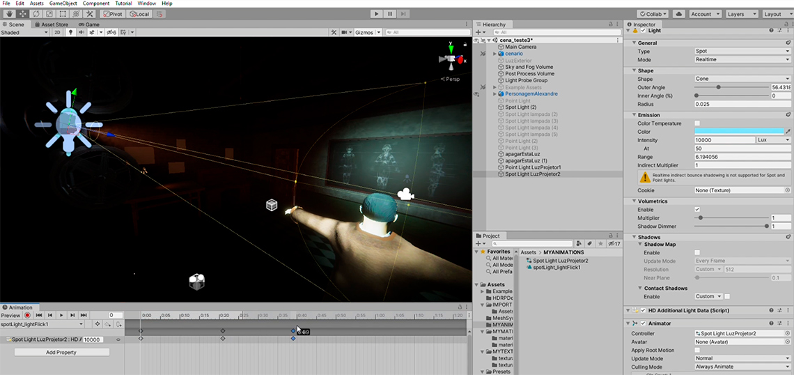Image resolution: width=794 pixels, height=375 pixels.
Task: Select the Rect Transform tool
Action: tap(63, 14)
